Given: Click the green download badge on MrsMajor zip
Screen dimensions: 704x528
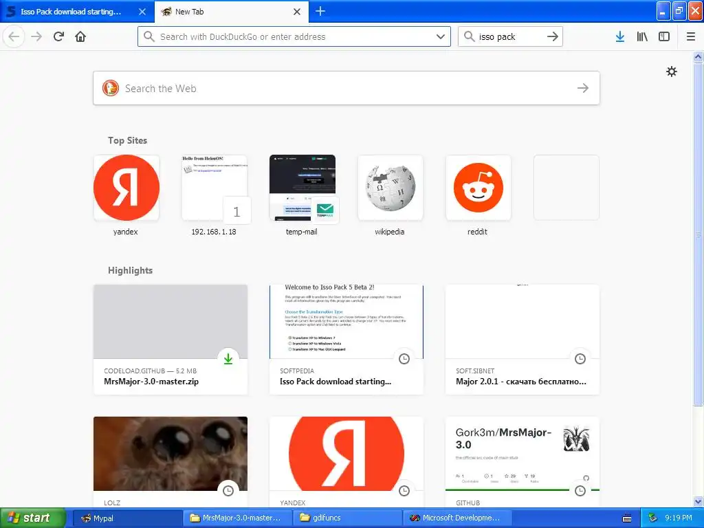Looking at the screenshot, I should point(228,358).
